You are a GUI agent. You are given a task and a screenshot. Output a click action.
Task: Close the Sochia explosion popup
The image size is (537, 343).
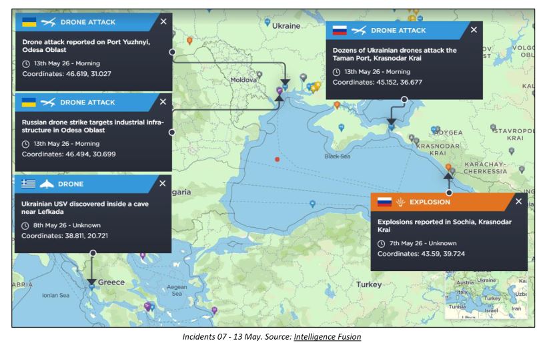tap(518, 201)
